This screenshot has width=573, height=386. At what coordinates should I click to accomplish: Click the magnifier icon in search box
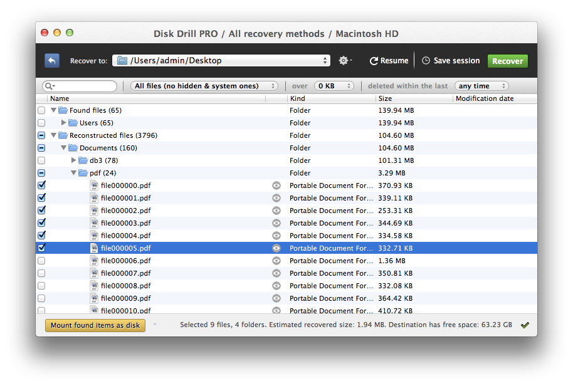50,86
